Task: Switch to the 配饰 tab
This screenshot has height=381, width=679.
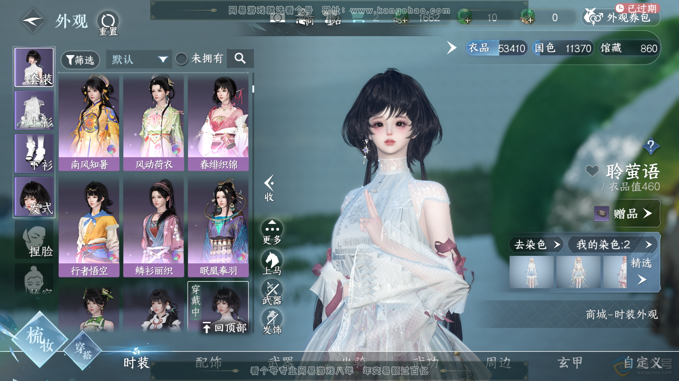Action: [x=208, y=362]
